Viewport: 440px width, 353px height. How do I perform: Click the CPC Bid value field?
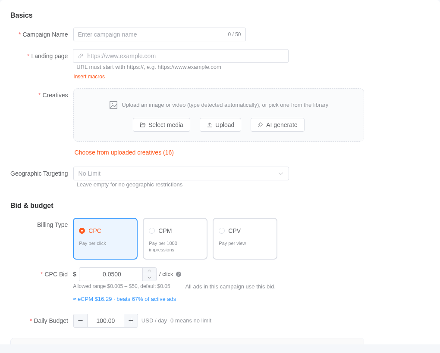(111, 274)
